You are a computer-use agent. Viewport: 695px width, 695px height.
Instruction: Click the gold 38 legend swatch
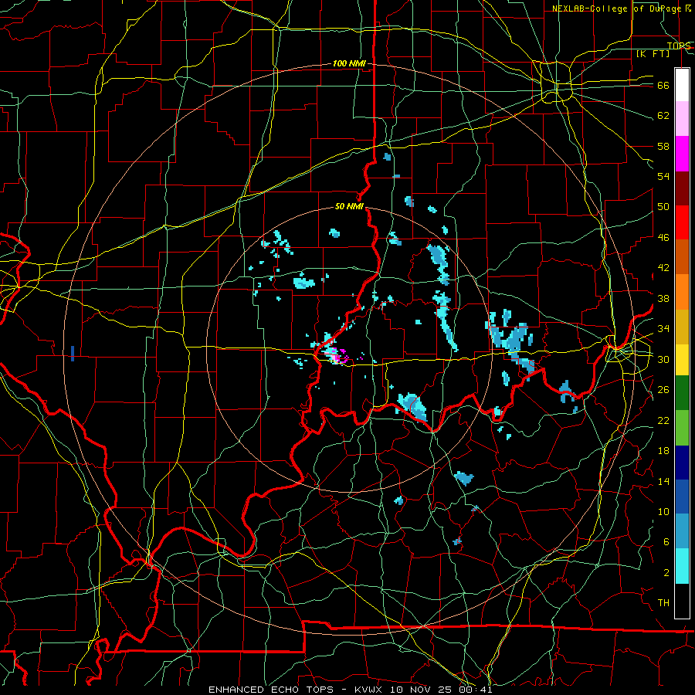coord(682,326)
